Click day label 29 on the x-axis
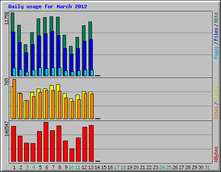The image size is (221, 172). coord(194,167)
